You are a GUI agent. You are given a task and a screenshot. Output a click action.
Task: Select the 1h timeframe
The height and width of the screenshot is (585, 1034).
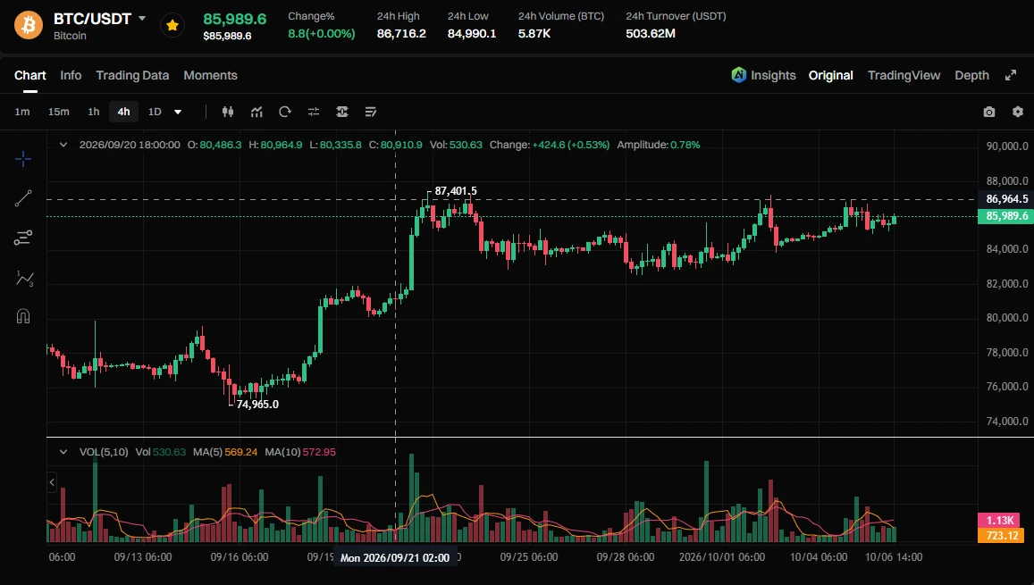click(94, 112)
